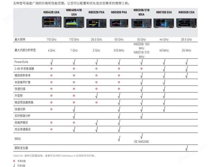Click 微波预选器旁路 circle under N9032B PXA

coord(96,102)
